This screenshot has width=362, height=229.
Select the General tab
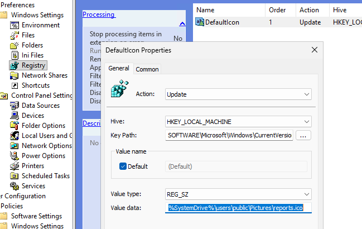pos(118,68)
